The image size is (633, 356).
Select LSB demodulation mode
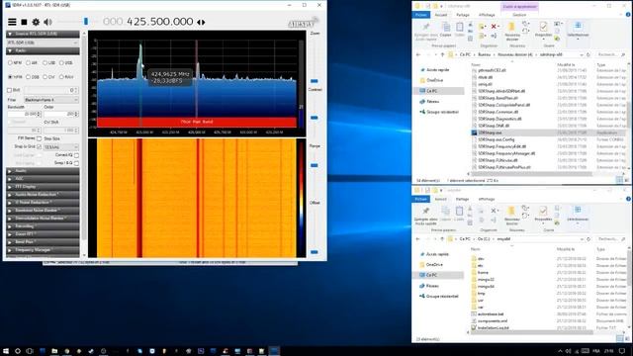45,63
